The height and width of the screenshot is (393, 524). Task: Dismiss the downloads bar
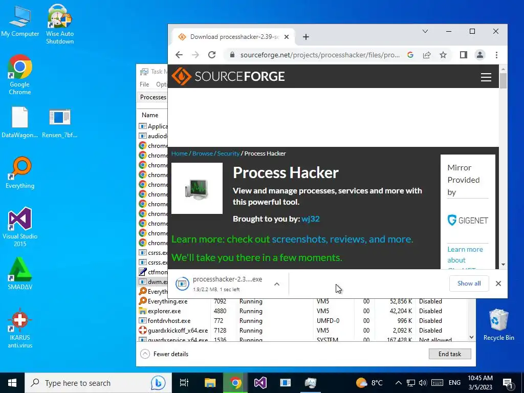point(498,283)
